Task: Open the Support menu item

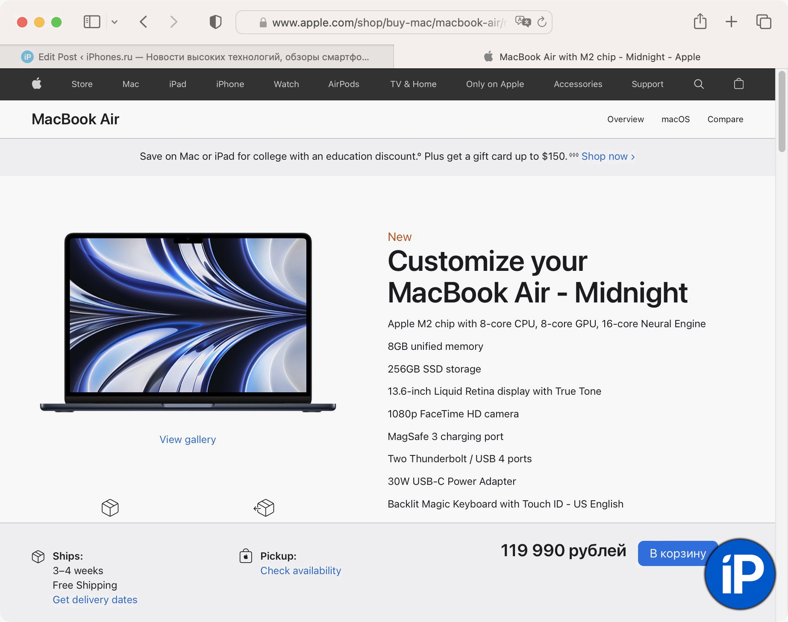Action: point(647,84)
